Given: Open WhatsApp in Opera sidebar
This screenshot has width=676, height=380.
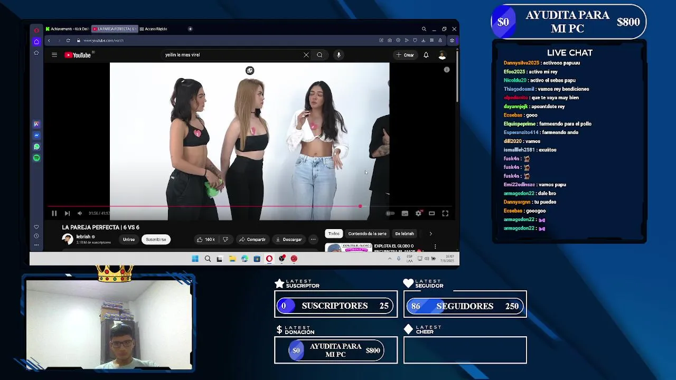Looking at the screenshot, I should (x=36, y=147).
